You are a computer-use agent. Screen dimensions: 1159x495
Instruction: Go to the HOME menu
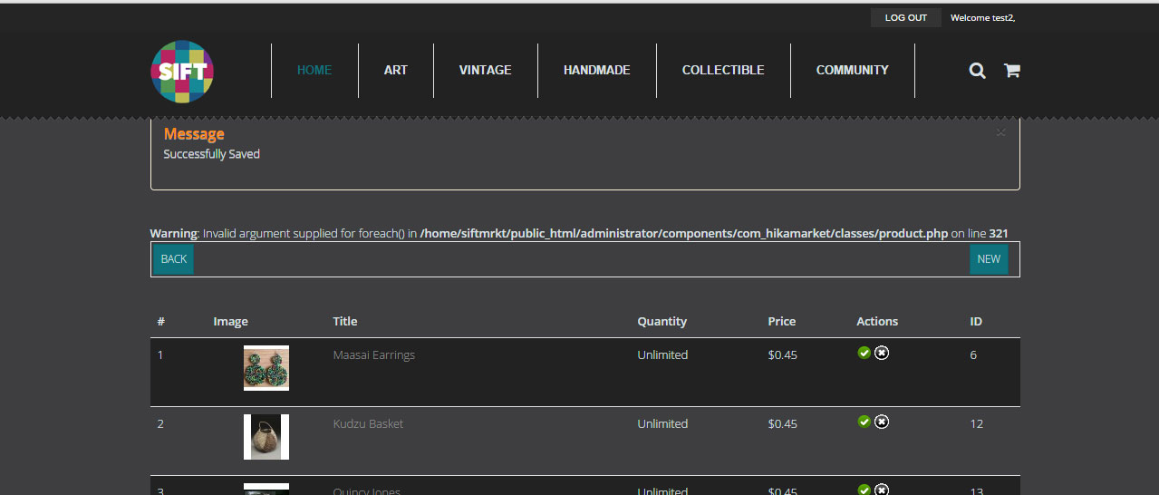(x=314, y=70)
